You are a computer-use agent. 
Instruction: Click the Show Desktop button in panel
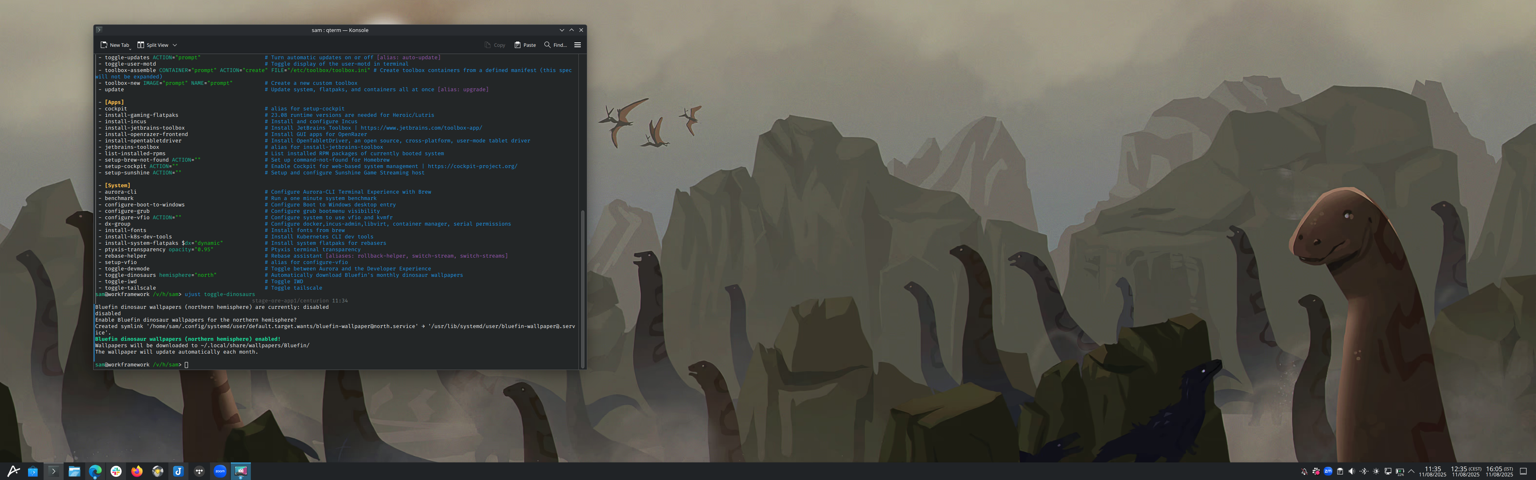tap(1524, 471)
